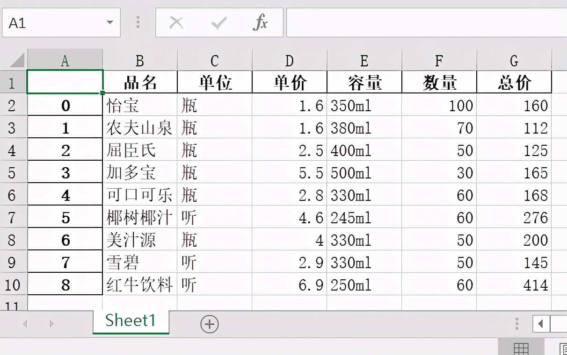Image resolution: width=567 pixels, height=355 pixels.
Task: Select row 5 header
Action: click(x=14, y=172)
